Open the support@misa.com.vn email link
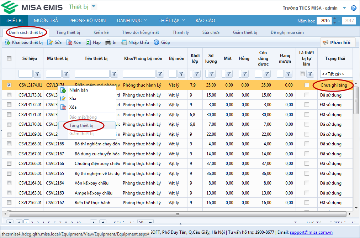 click(311, 232)
